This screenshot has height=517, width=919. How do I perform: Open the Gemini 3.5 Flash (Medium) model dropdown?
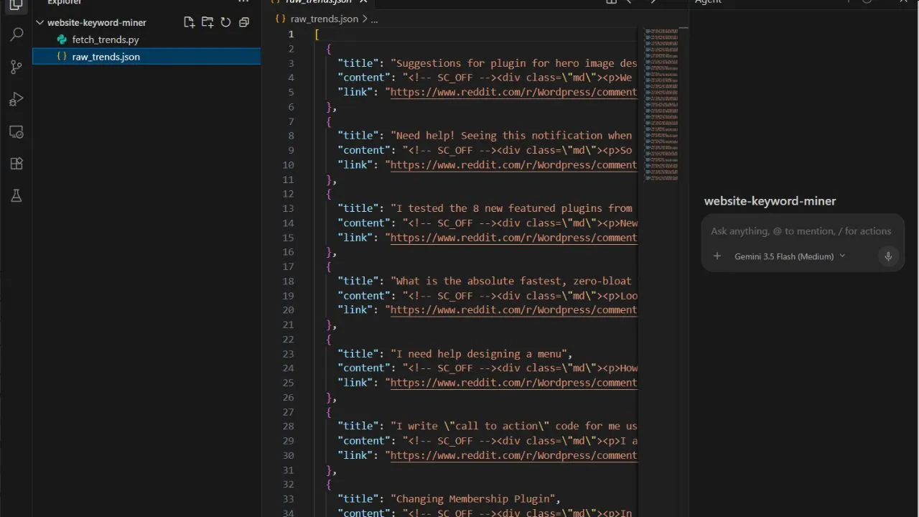(790, 256)
